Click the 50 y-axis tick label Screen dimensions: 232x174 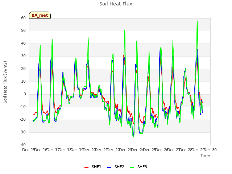click(x=23, y=30)
